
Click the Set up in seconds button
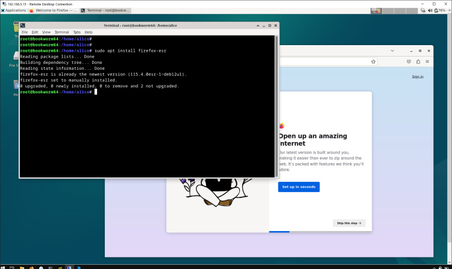click(x=299, y=187)
